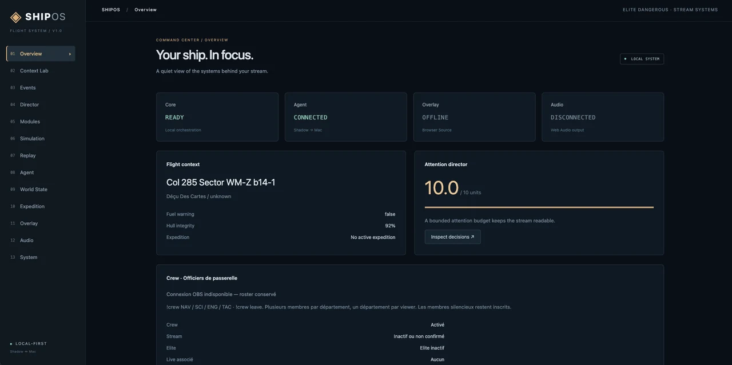Click the Inactif ou non confirmé stream value
The width and height of the screenshot is (732, 365).
419,336
